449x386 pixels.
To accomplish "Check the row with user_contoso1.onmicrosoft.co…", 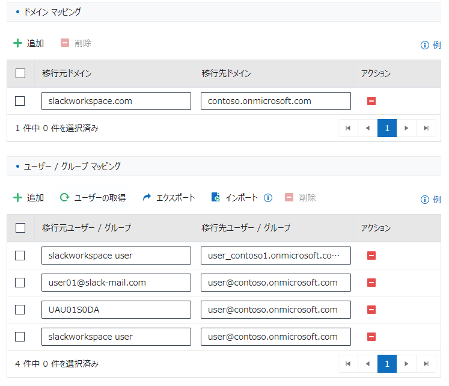I will click(20, 256).
